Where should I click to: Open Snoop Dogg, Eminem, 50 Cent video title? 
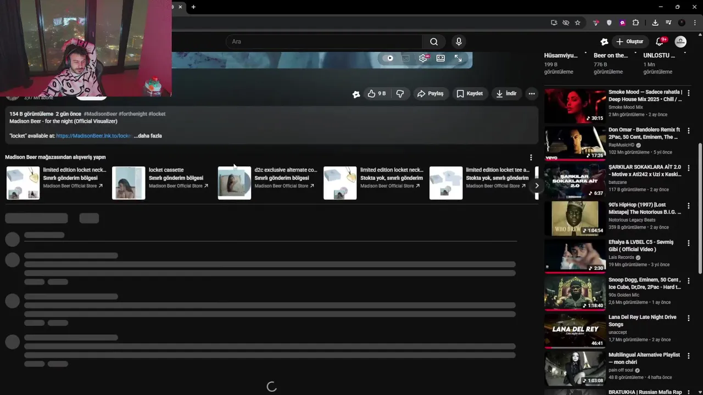tap(645, 283)
